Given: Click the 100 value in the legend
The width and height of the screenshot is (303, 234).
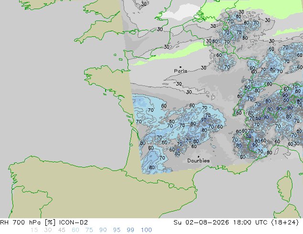Looking at the screenshot, I should 146,230.
